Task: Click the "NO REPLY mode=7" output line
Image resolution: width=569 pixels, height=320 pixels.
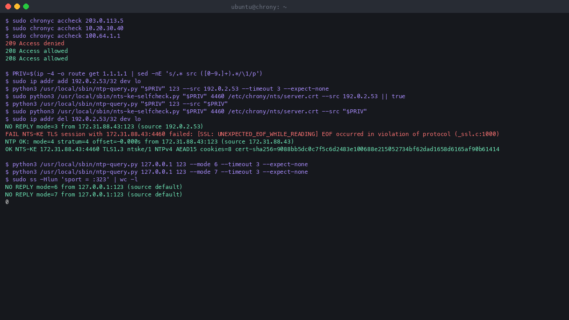Action: [94, 195]
